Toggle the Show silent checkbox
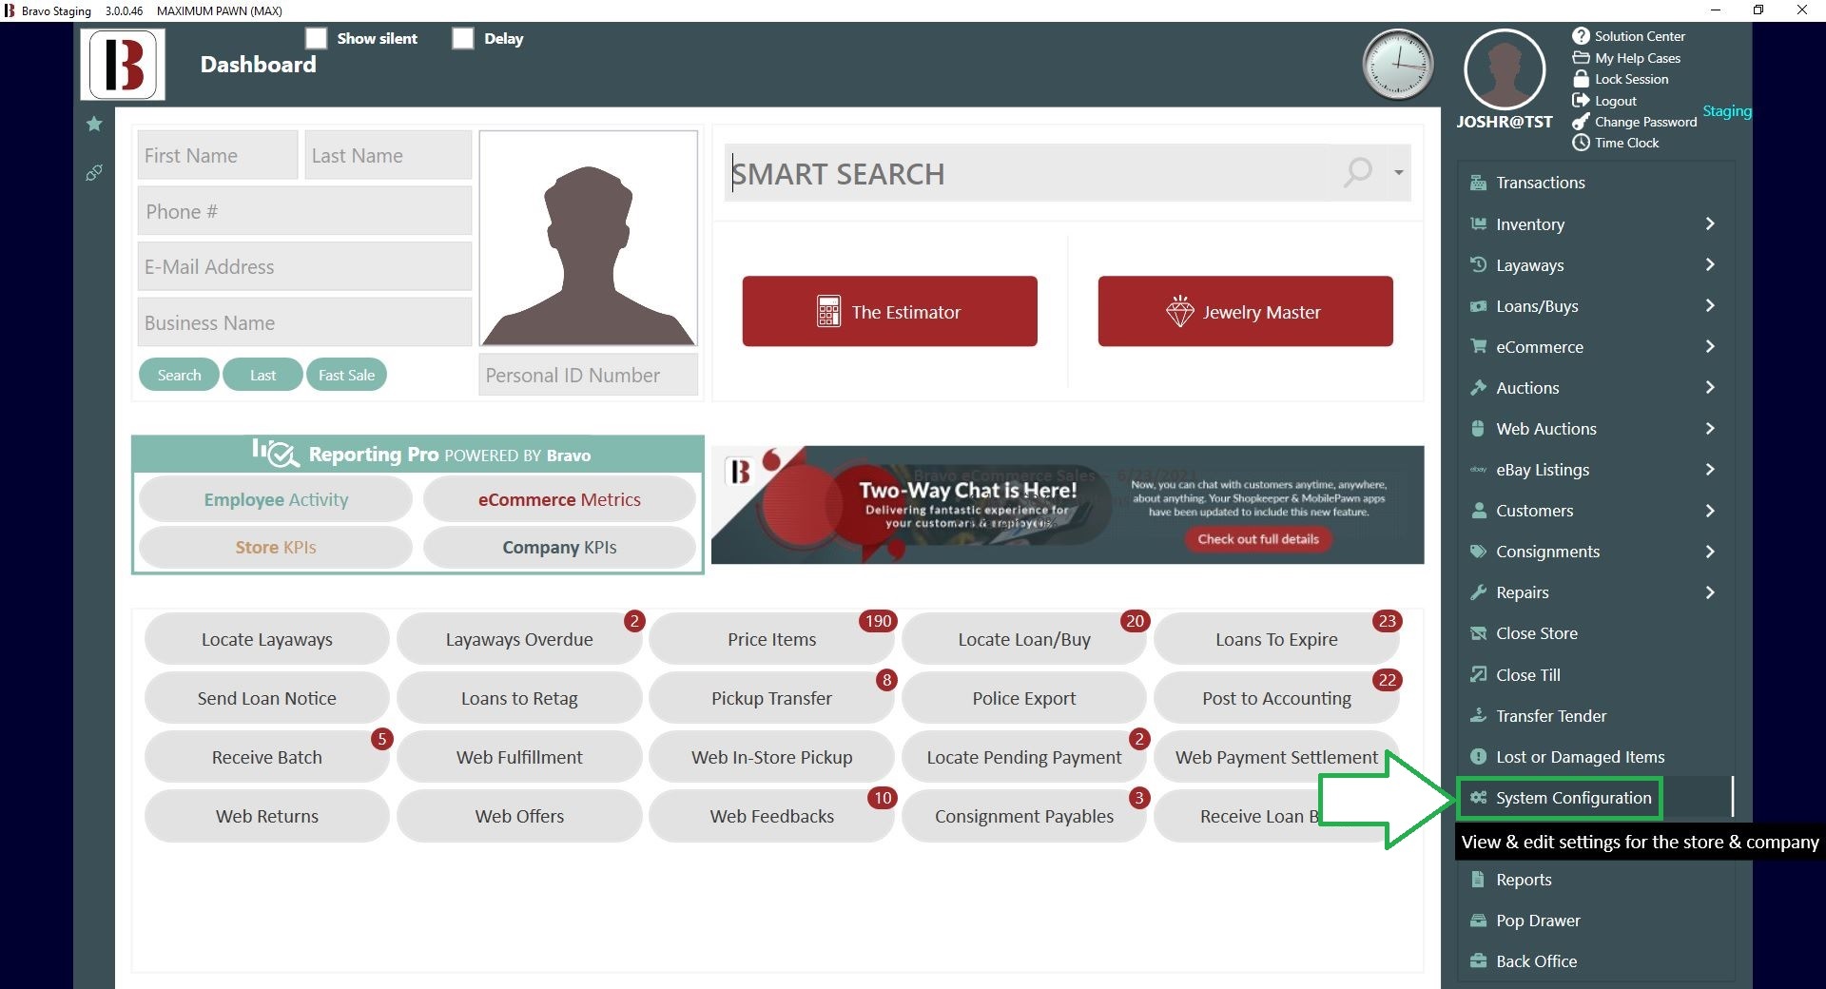The width and height of the screenshot is (1826, 989). point(317,38)
